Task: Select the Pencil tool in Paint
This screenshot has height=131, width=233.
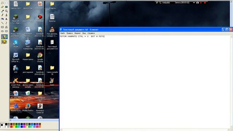Action: point(3,15)
